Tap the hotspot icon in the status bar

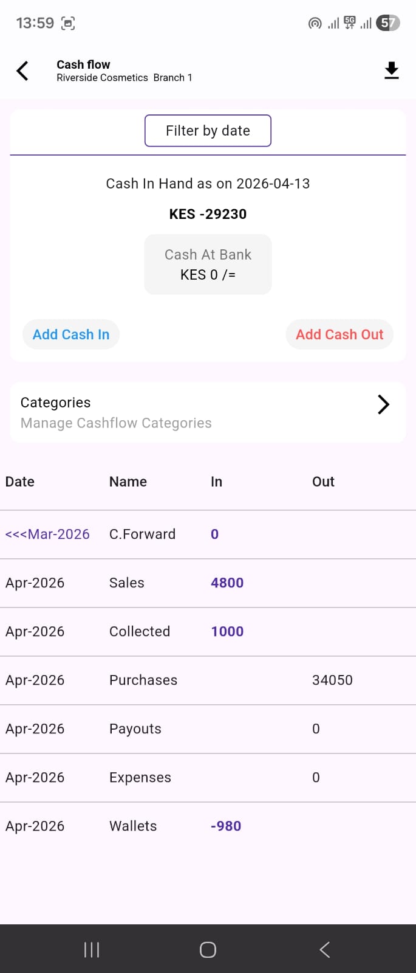315,23
